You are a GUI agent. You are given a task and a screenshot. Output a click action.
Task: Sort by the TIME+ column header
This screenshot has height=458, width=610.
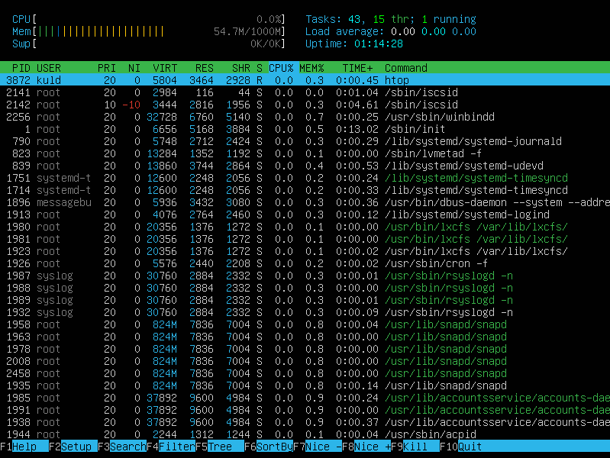point(357,68)
